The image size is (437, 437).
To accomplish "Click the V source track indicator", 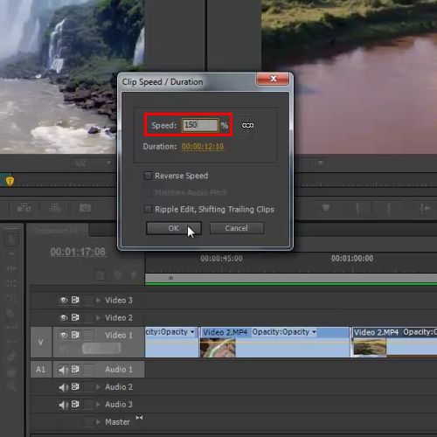I will [x=41, y=342].
